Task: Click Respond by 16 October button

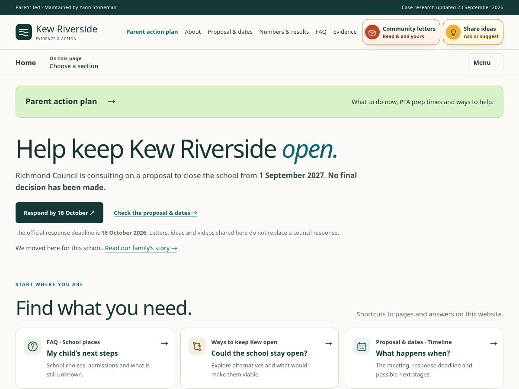Action: (x=59, y=213)
